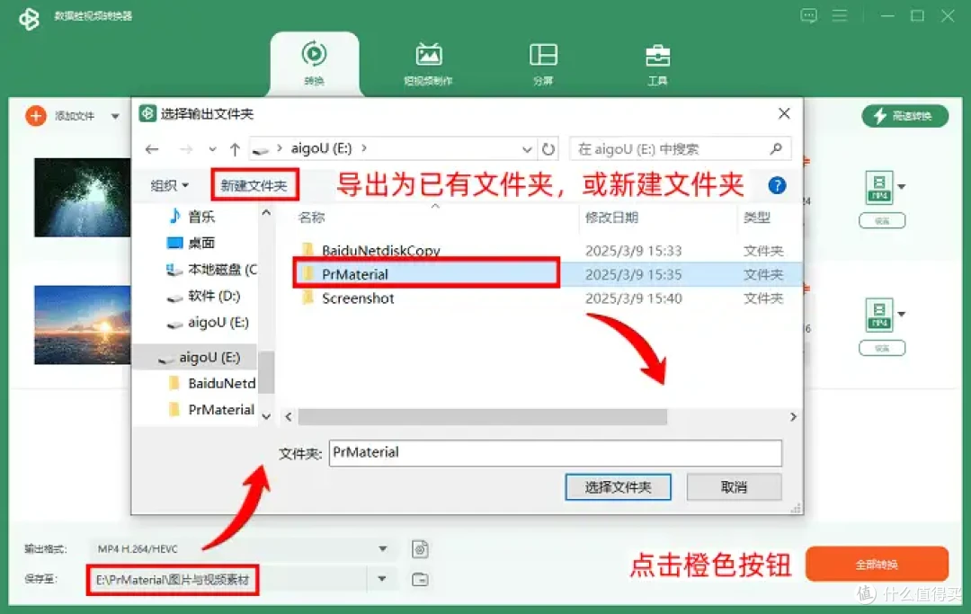Click left arrow of horizontal scrollbar
Screen dimensions: 971x614
[289, 417]
